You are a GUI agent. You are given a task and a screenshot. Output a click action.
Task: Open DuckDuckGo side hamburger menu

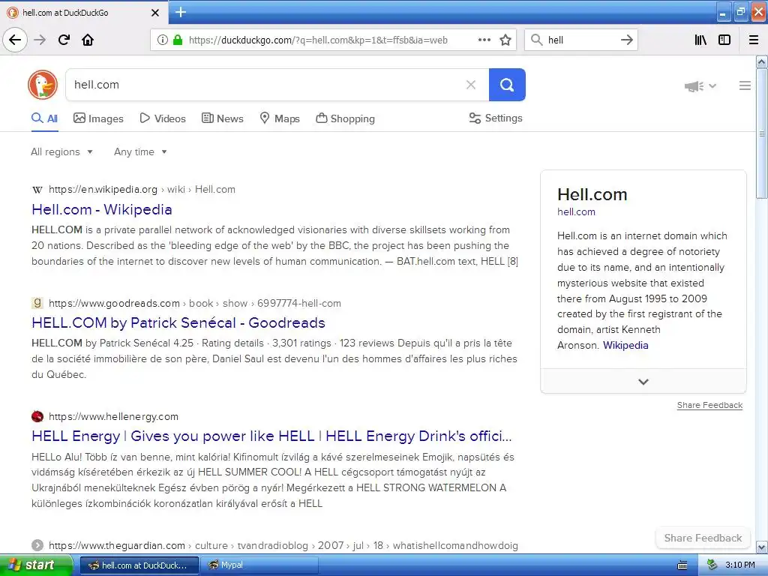745,85
